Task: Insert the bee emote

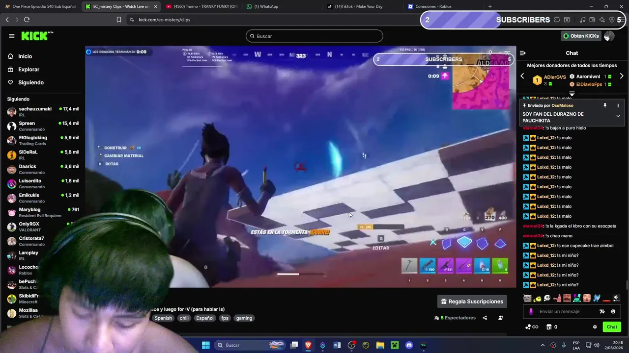Action: (x=537, y=298)
